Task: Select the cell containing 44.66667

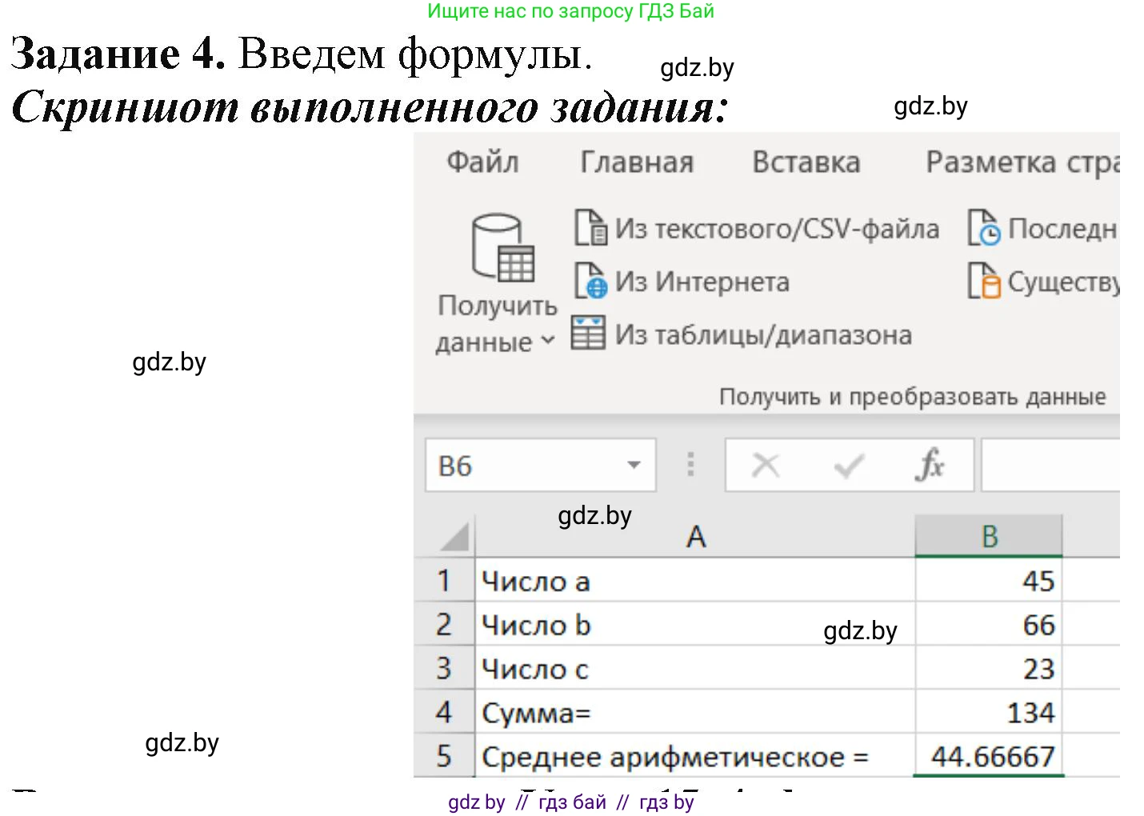Action: coord(989,755)
